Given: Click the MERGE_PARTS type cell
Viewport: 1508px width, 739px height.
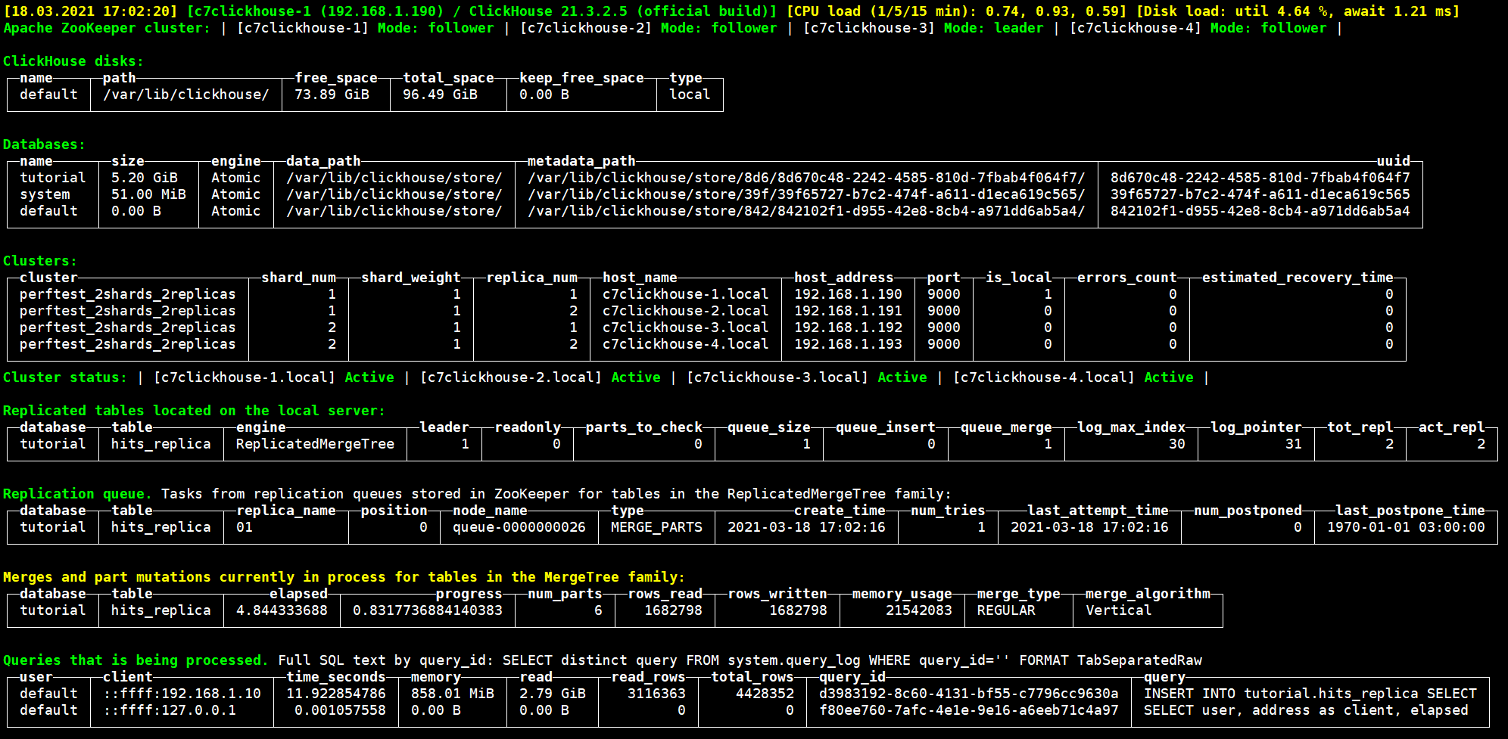Looking at the screenshot, I should tap(656, 527).
